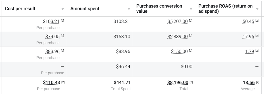
Task: Click footnote [2] beside $79.05
Action: [63, 36]
